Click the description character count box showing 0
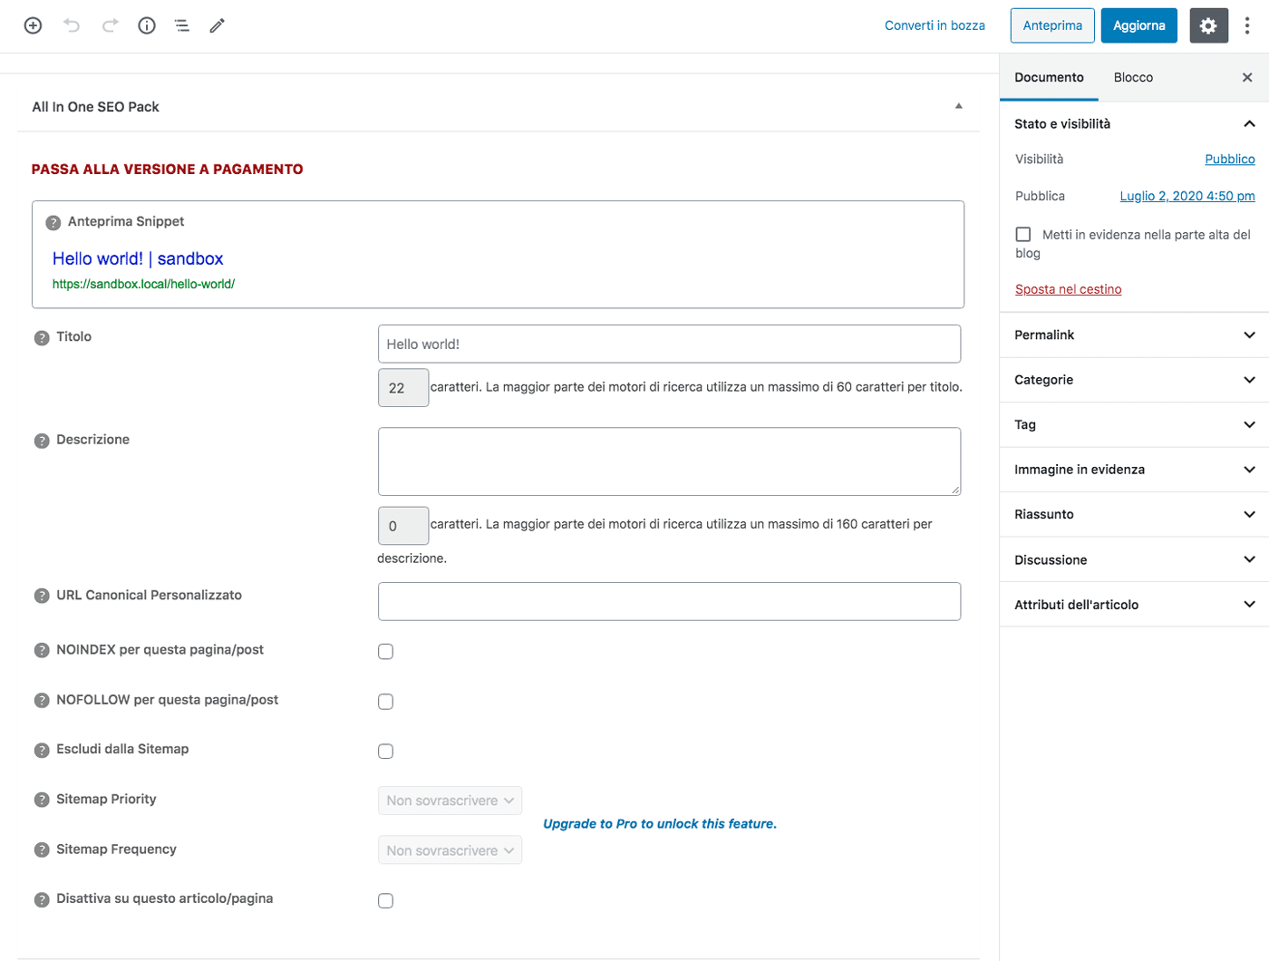This screenshot has height=961, width=1269. pyautogui.click(x=403, y=526)
